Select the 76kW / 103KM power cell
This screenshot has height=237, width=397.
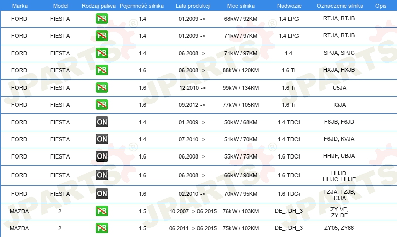pos(241,211)
